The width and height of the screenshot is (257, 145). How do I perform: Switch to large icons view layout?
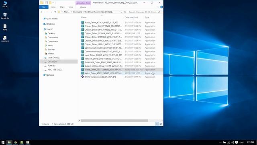coord(161,124)
